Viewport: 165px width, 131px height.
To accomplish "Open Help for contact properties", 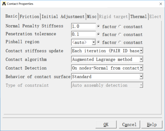I will (152, 124).
